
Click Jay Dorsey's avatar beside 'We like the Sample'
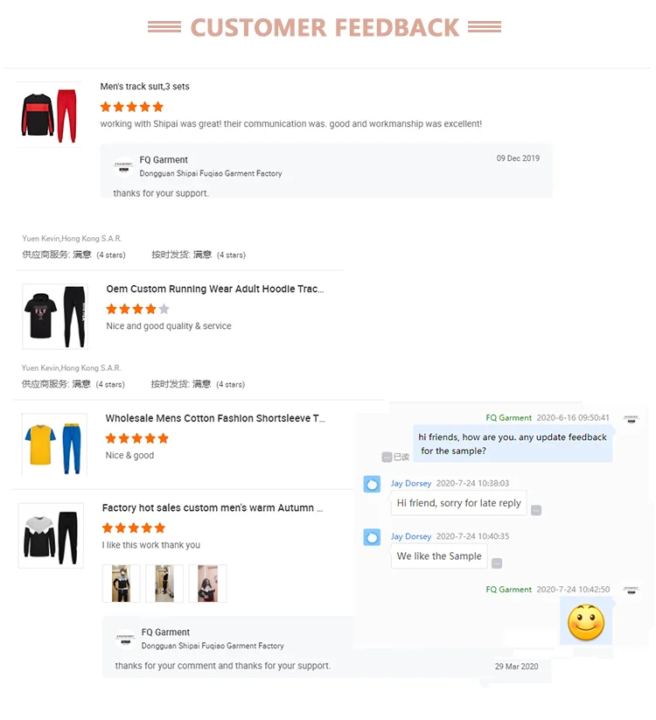372,537
